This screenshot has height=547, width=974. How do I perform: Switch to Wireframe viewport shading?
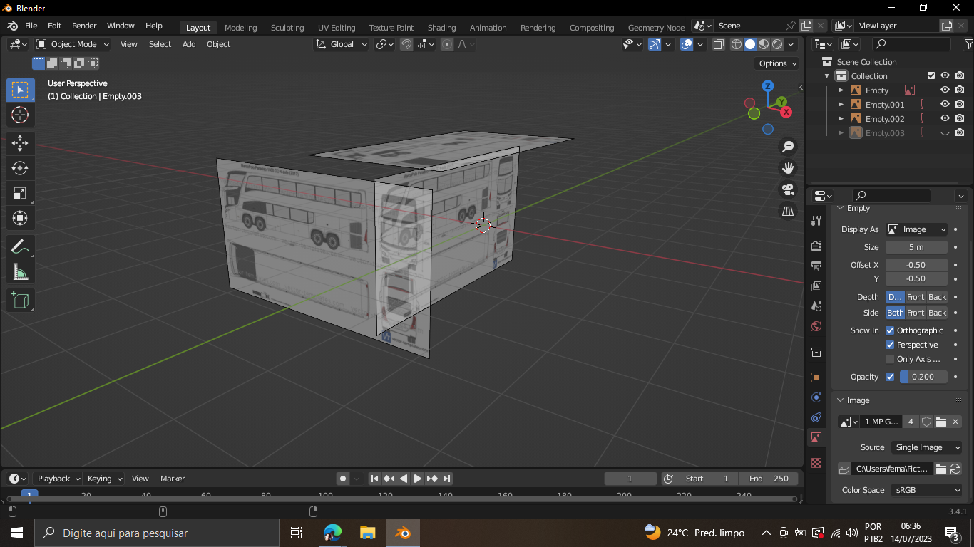[737, 44]
